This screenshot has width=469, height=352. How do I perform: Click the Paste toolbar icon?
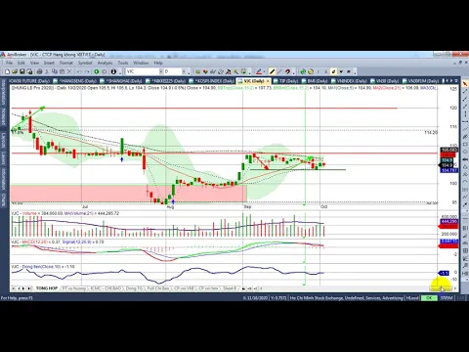pyautogui.click(x=62, y=71)
